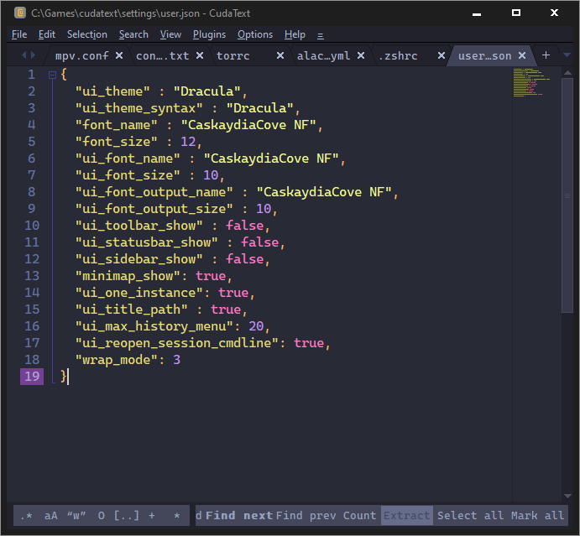
Task: Click line number 19 in gutter
Action: point(32,377)
